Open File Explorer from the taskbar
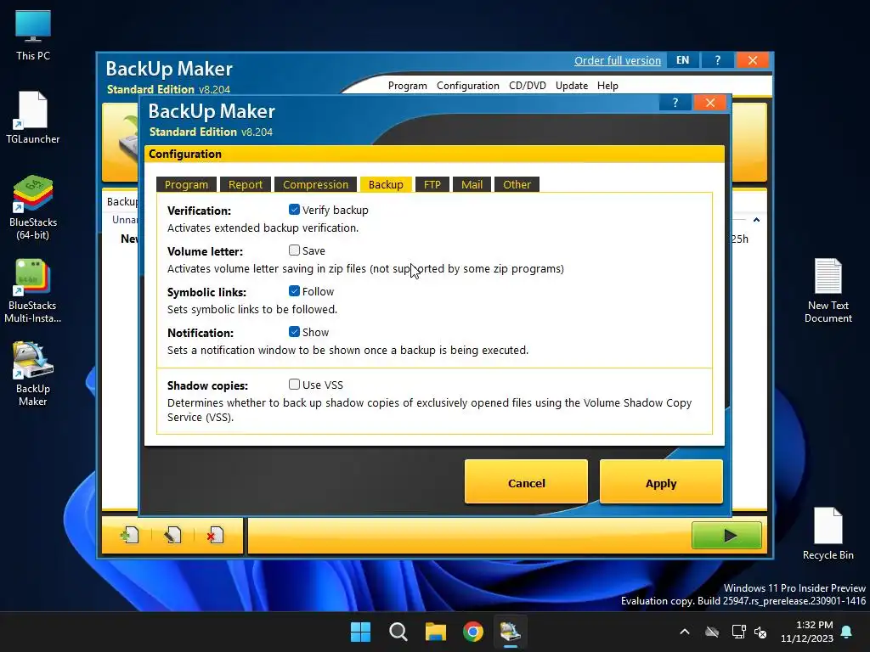The width and height of the screenshot is (870, 652). 436,632
